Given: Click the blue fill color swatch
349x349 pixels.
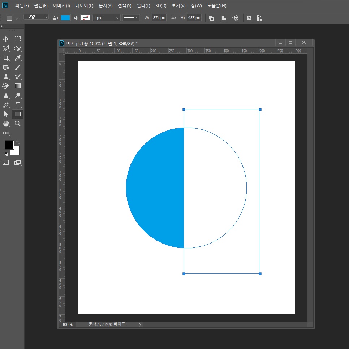Looking at the screenshot, I should [65, 18].
